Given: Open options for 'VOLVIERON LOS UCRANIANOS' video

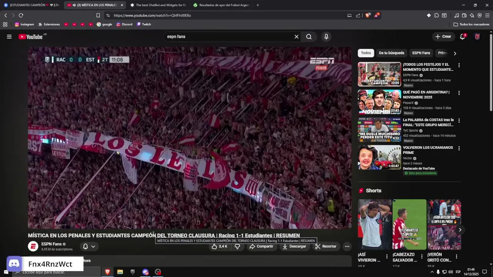Looking at the screenshot, I should pos(459,148).
